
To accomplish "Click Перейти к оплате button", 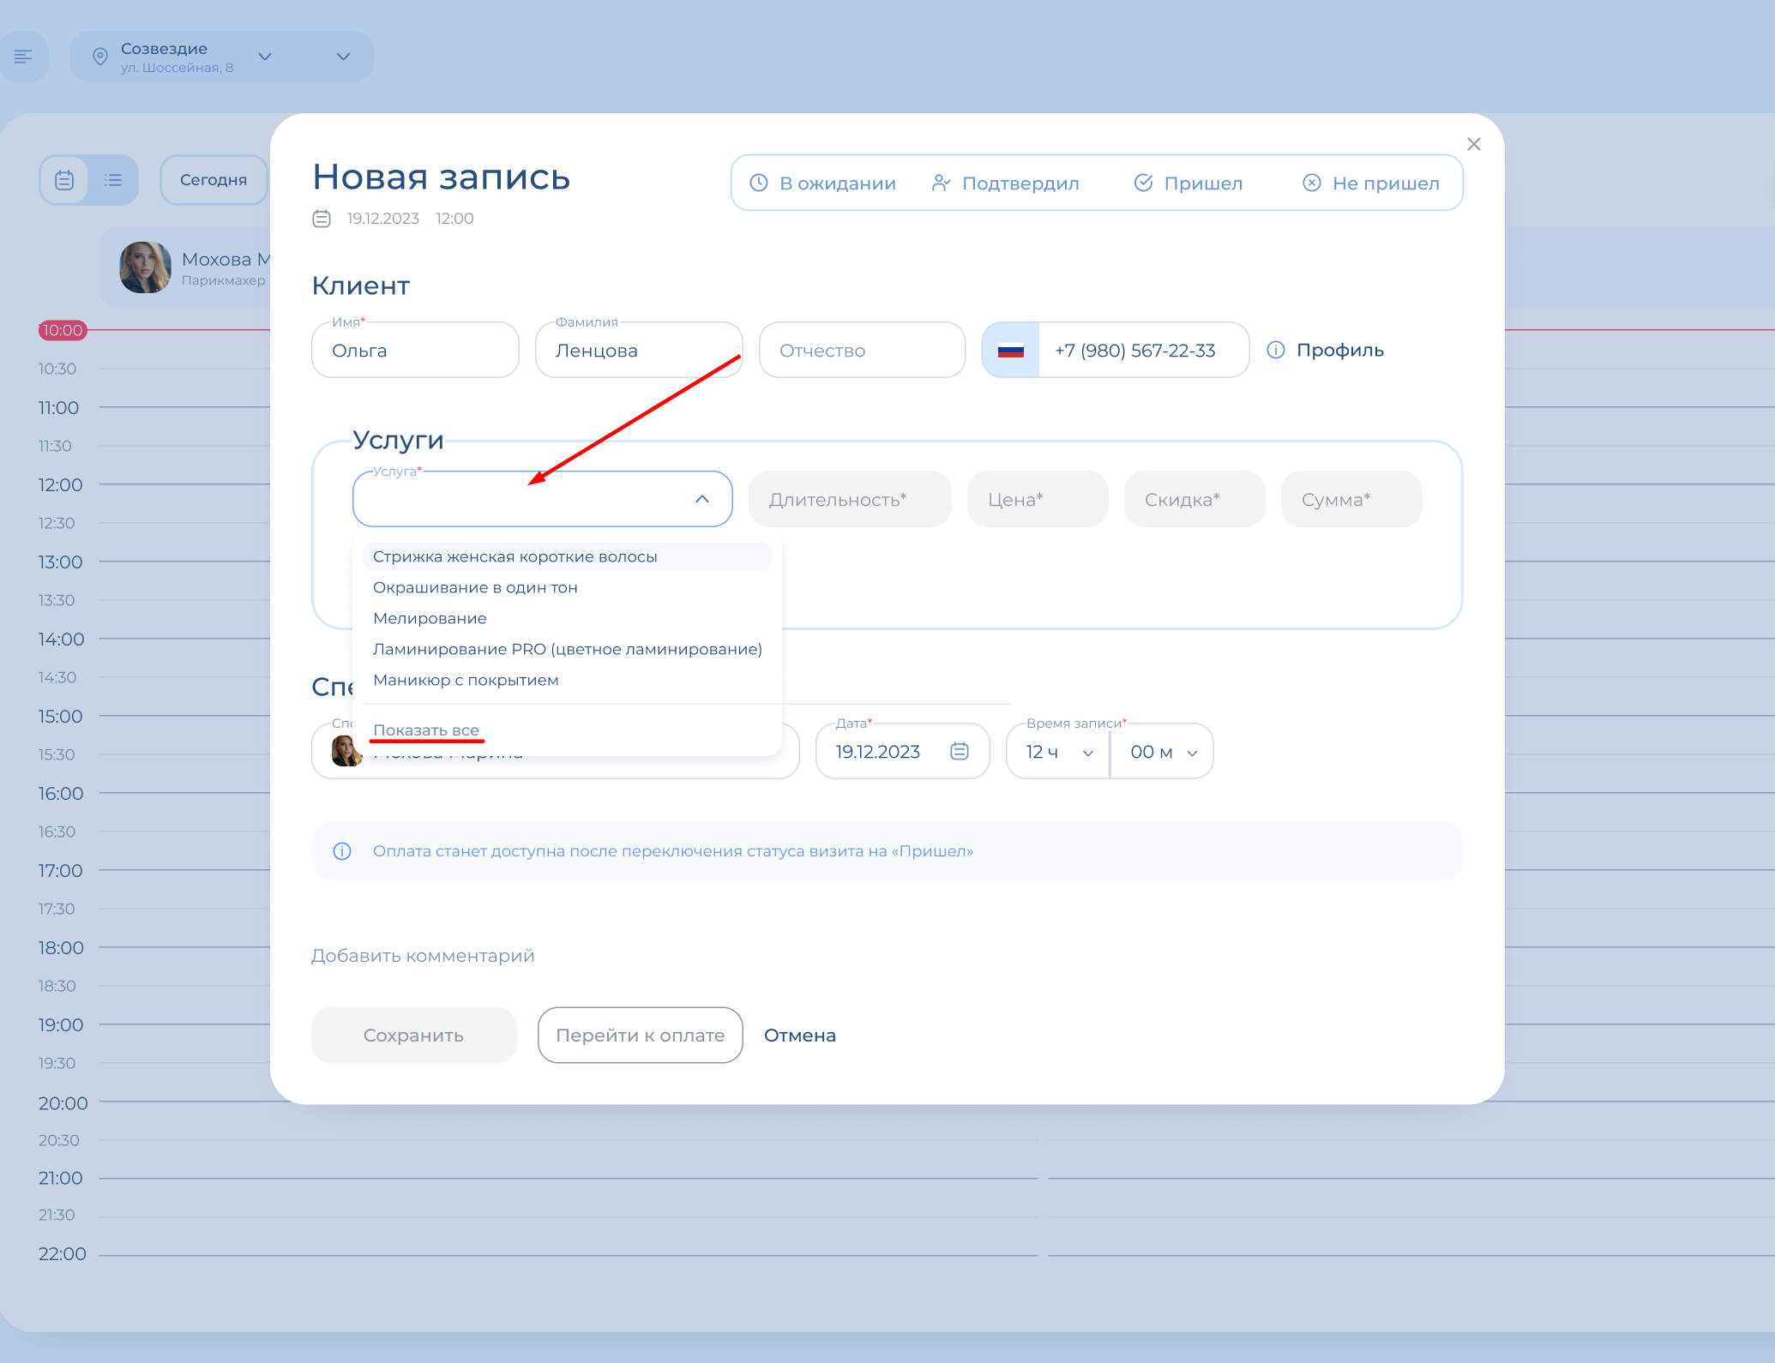I will point(641,1035).
